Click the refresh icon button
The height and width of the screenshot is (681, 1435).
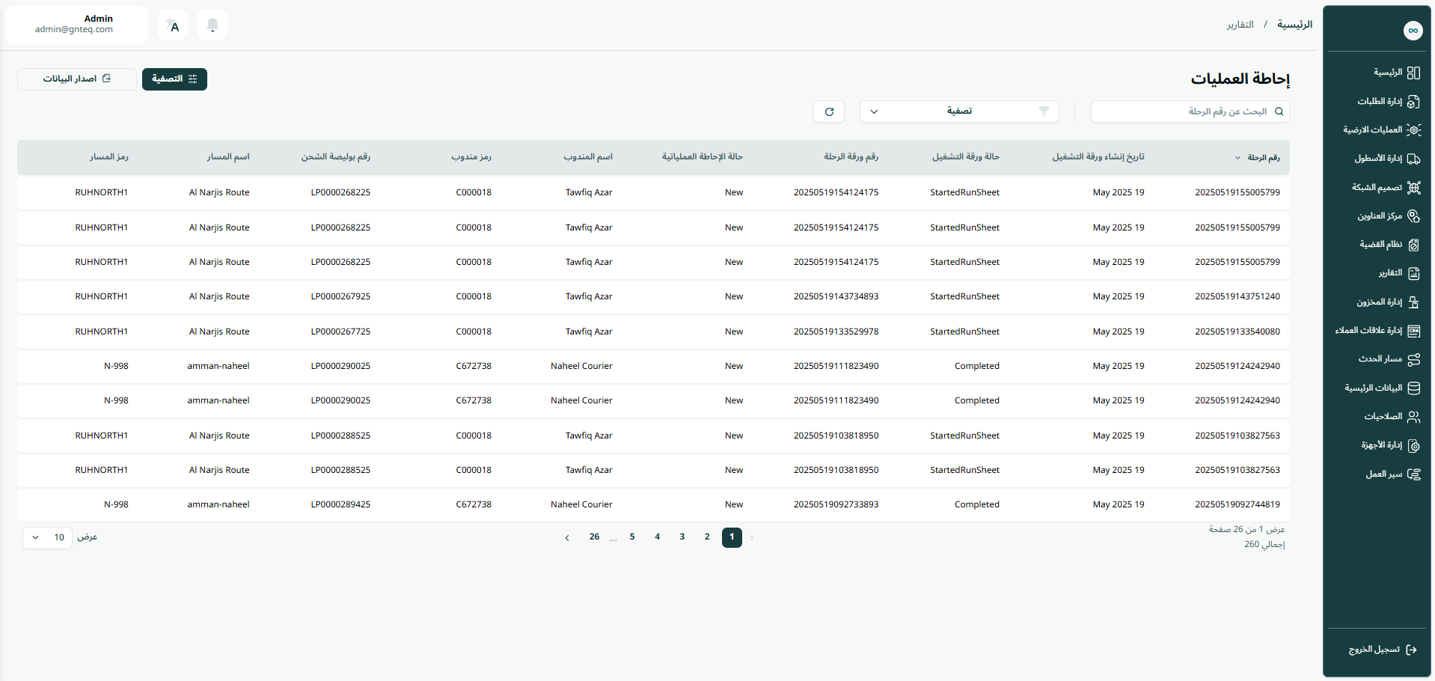[x=829, y=112]
